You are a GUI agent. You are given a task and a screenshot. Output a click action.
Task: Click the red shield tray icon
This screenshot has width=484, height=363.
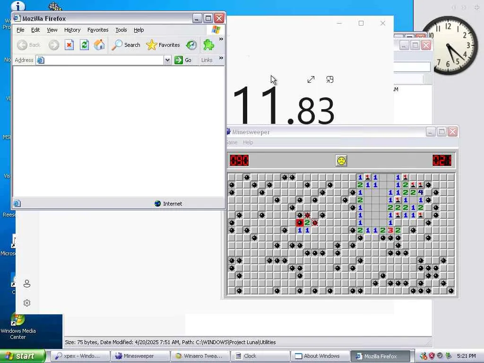click(432, 356)
